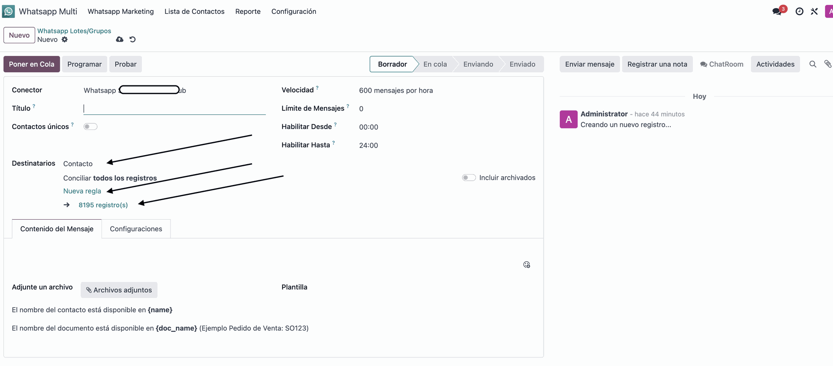
Task: Show the Velocidad help tooltip question mark
Action: coord(317,87)
